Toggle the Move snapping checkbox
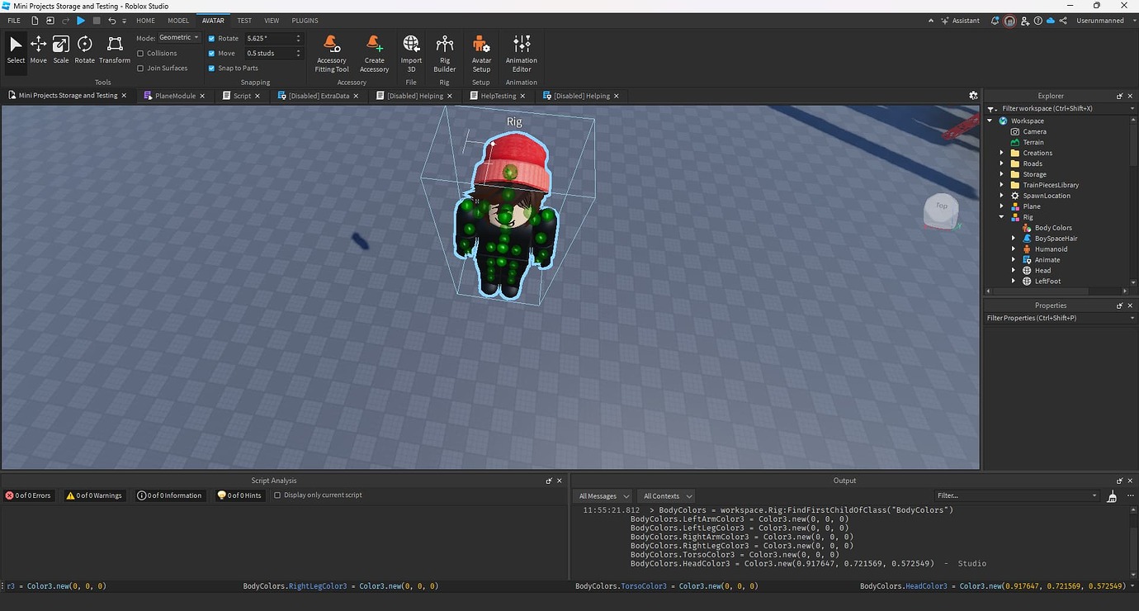The height and width of the screenshot is (611, 1139). pyautogui.click(x=211, y=54)
